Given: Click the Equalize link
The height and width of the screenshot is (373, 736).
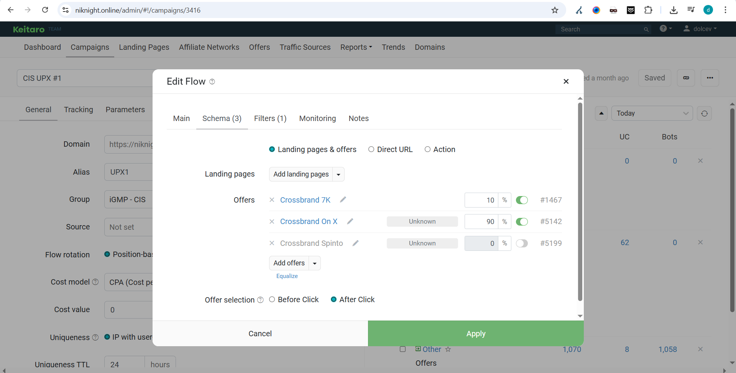Looking at the screenshot, I should pyautogui.click(x=287, y=276).
